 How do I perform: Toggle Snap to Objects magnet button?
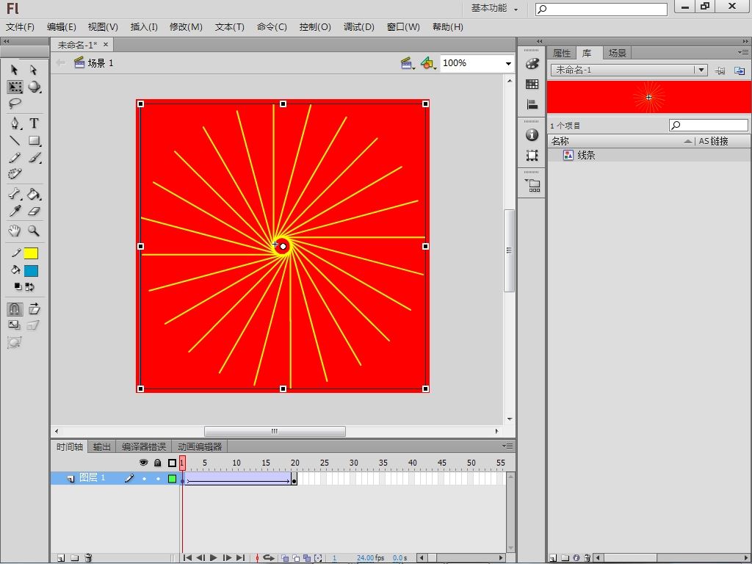(x=15, y=309)
